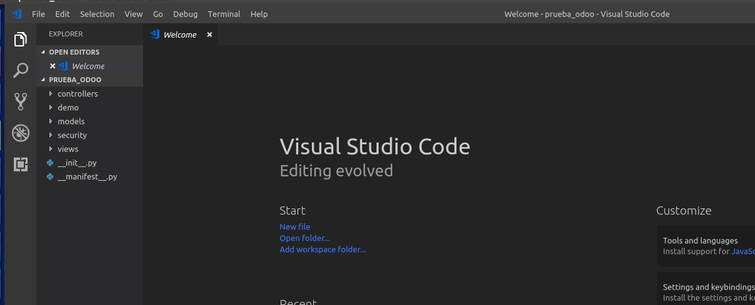Viewport: 755px width, 305px height.
Task: Click the Start heading
Action: (292, 211)
